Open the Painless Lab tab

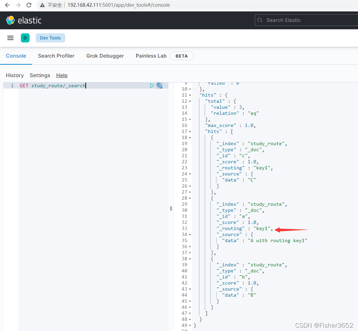tap(151, 56)
